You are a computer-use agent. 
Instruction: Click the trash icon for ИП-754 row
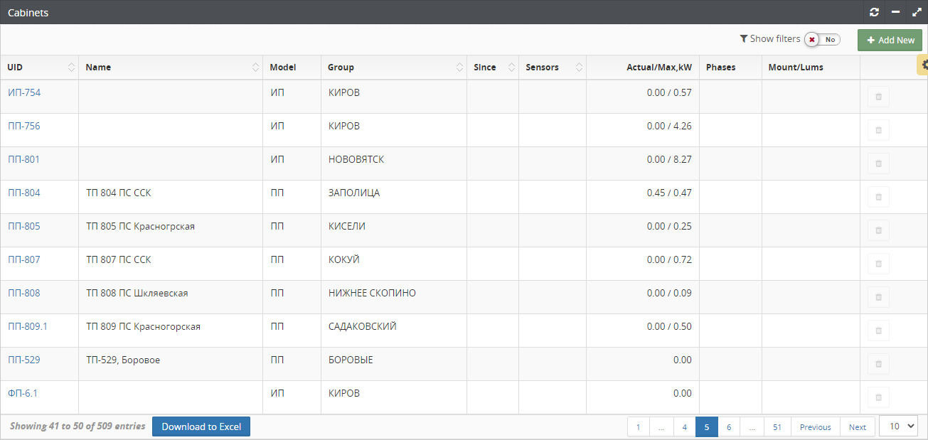(x=878, y=97)
